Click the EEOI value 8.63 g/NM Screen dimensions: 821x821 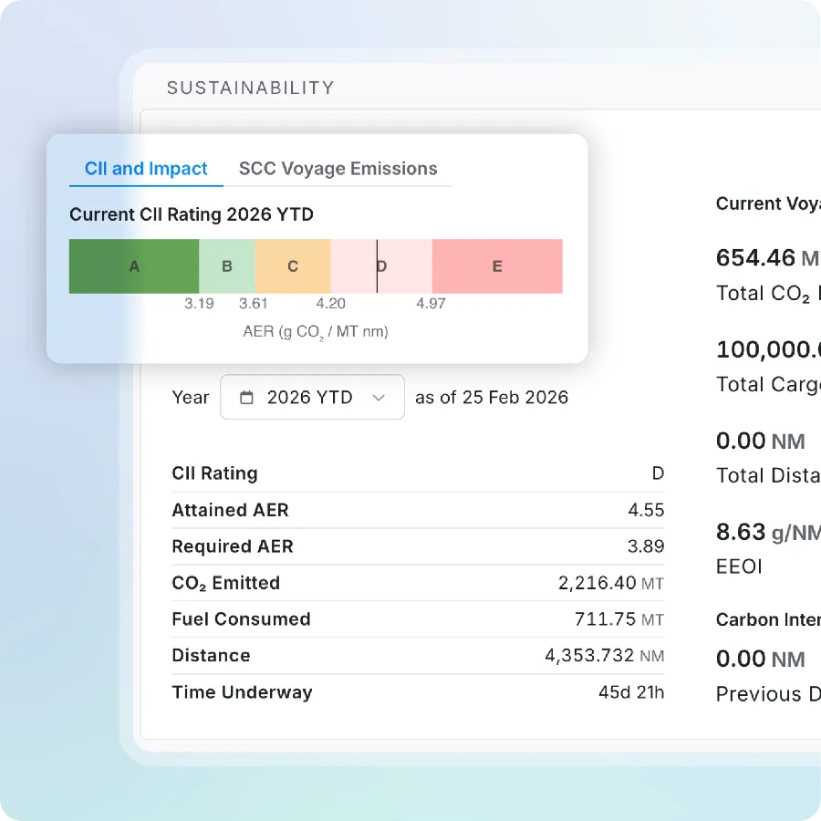766,532
